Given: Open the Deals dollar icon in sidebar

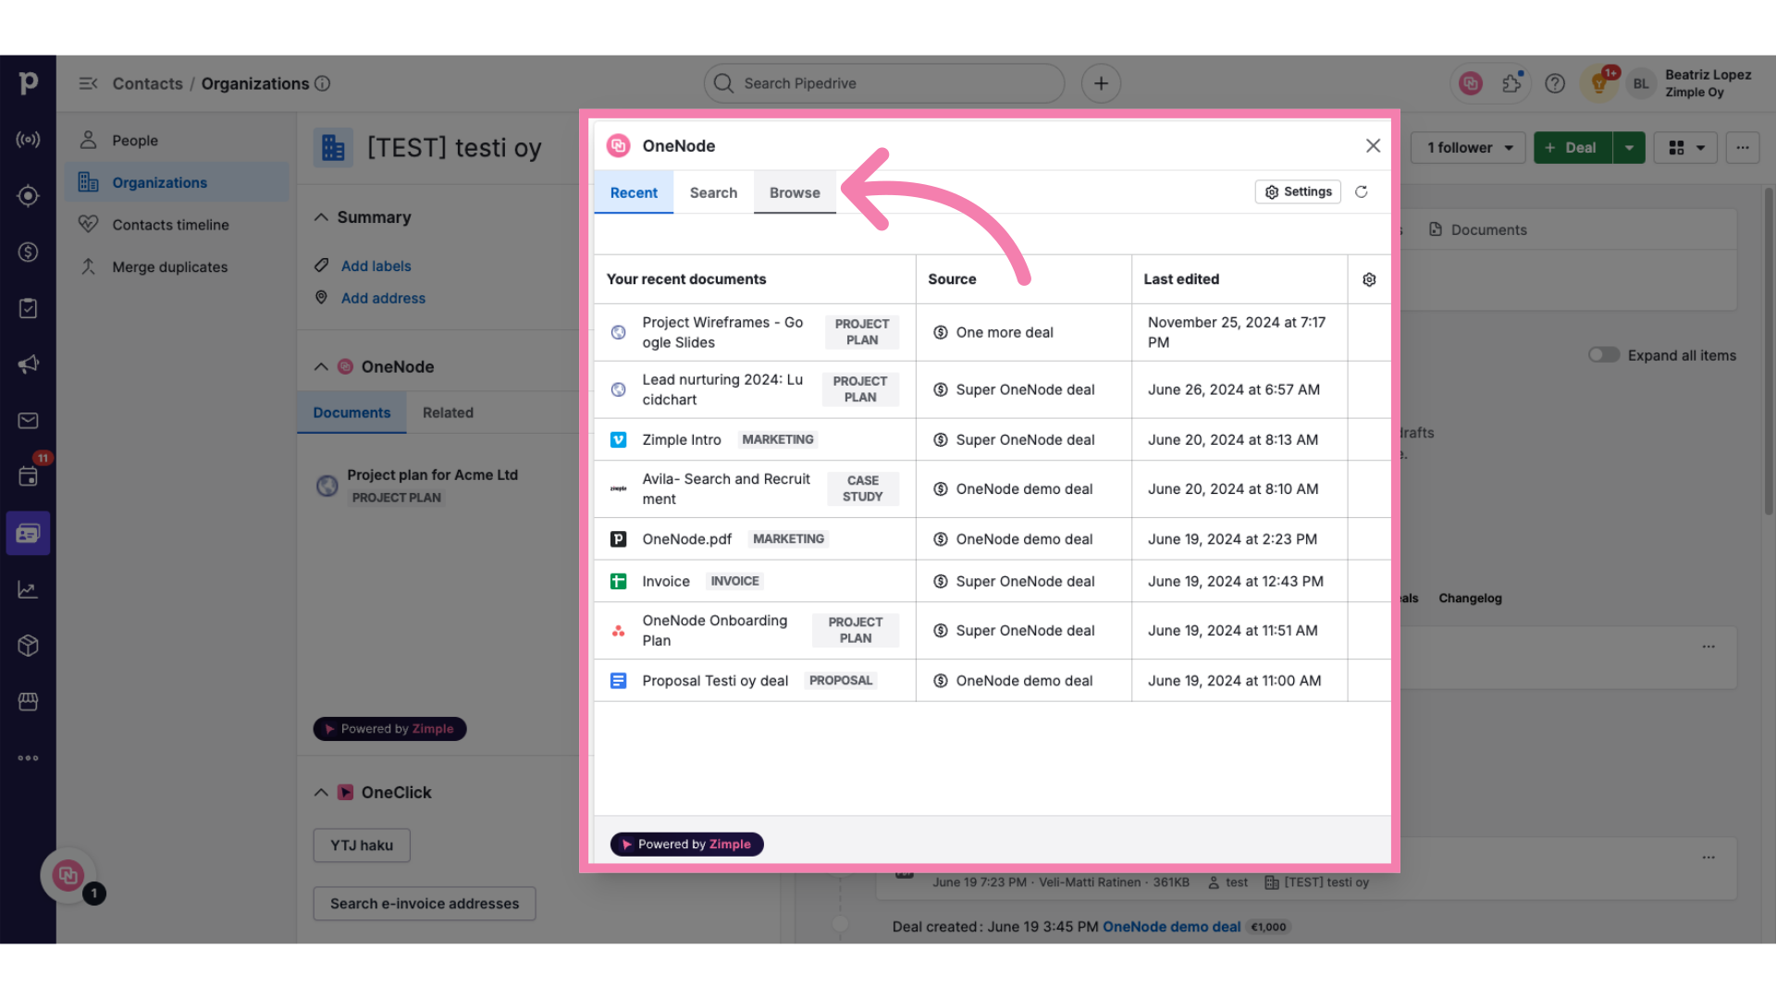Looking at the screenshot, I should pyautogui.click(x=28, y=252).
